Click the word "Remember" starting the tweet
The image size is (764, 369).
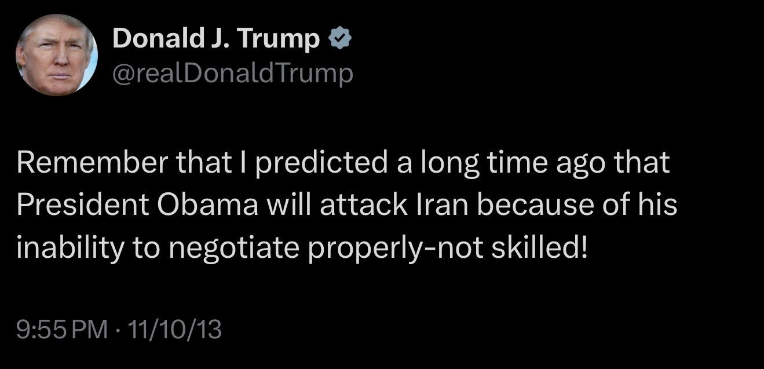83,164
